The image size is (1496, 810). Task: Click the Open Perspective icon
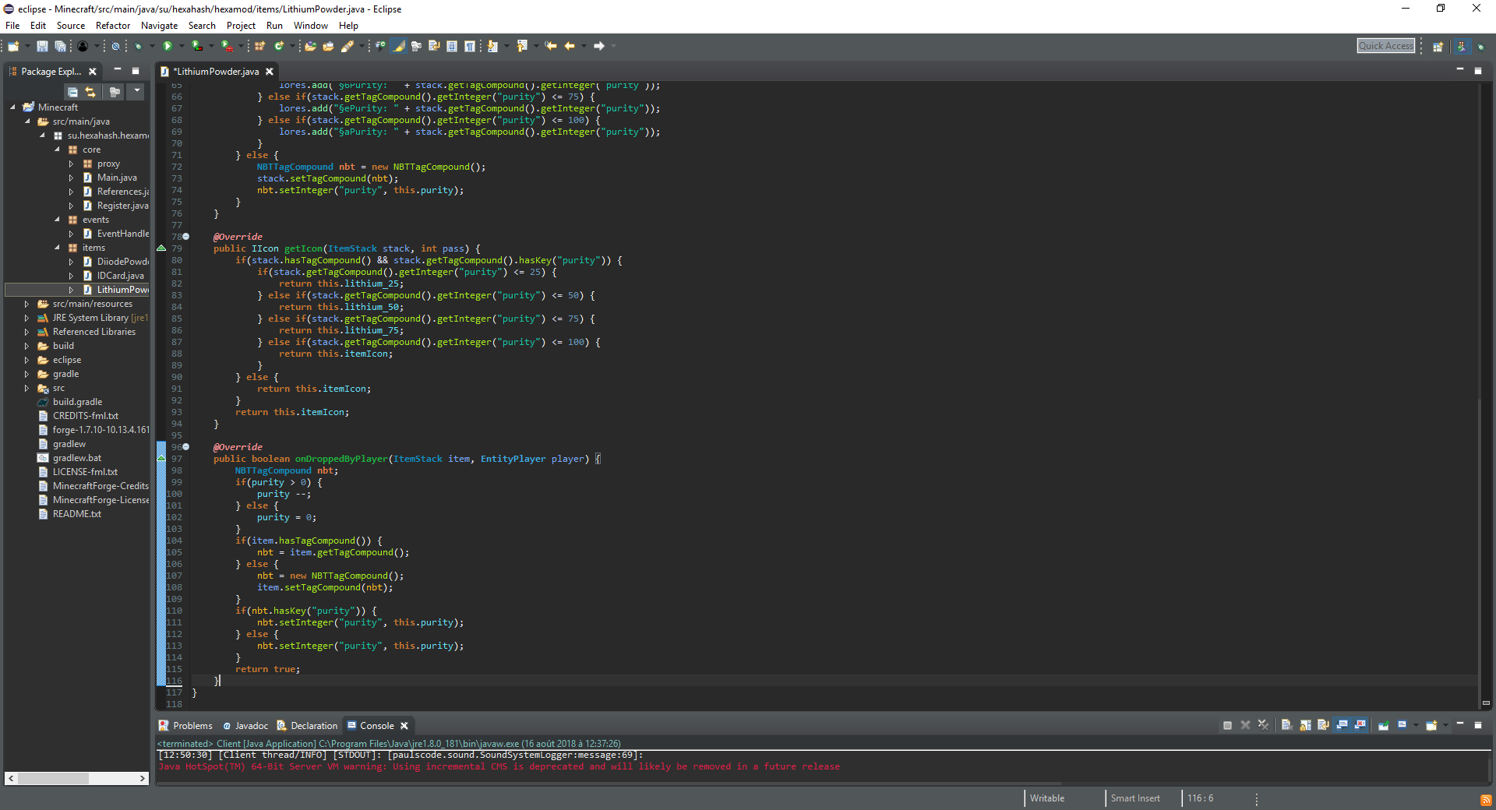(1438, 47)
